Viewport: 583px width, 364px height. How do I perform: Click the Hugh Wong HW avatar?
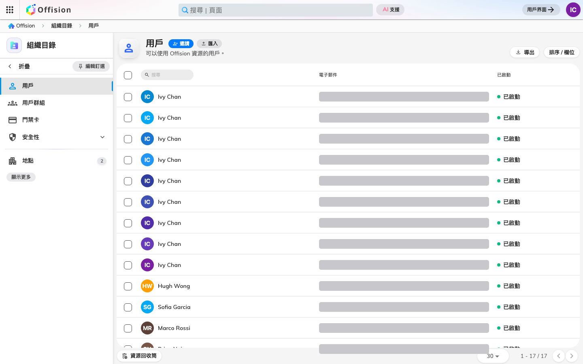coord(147,286)
